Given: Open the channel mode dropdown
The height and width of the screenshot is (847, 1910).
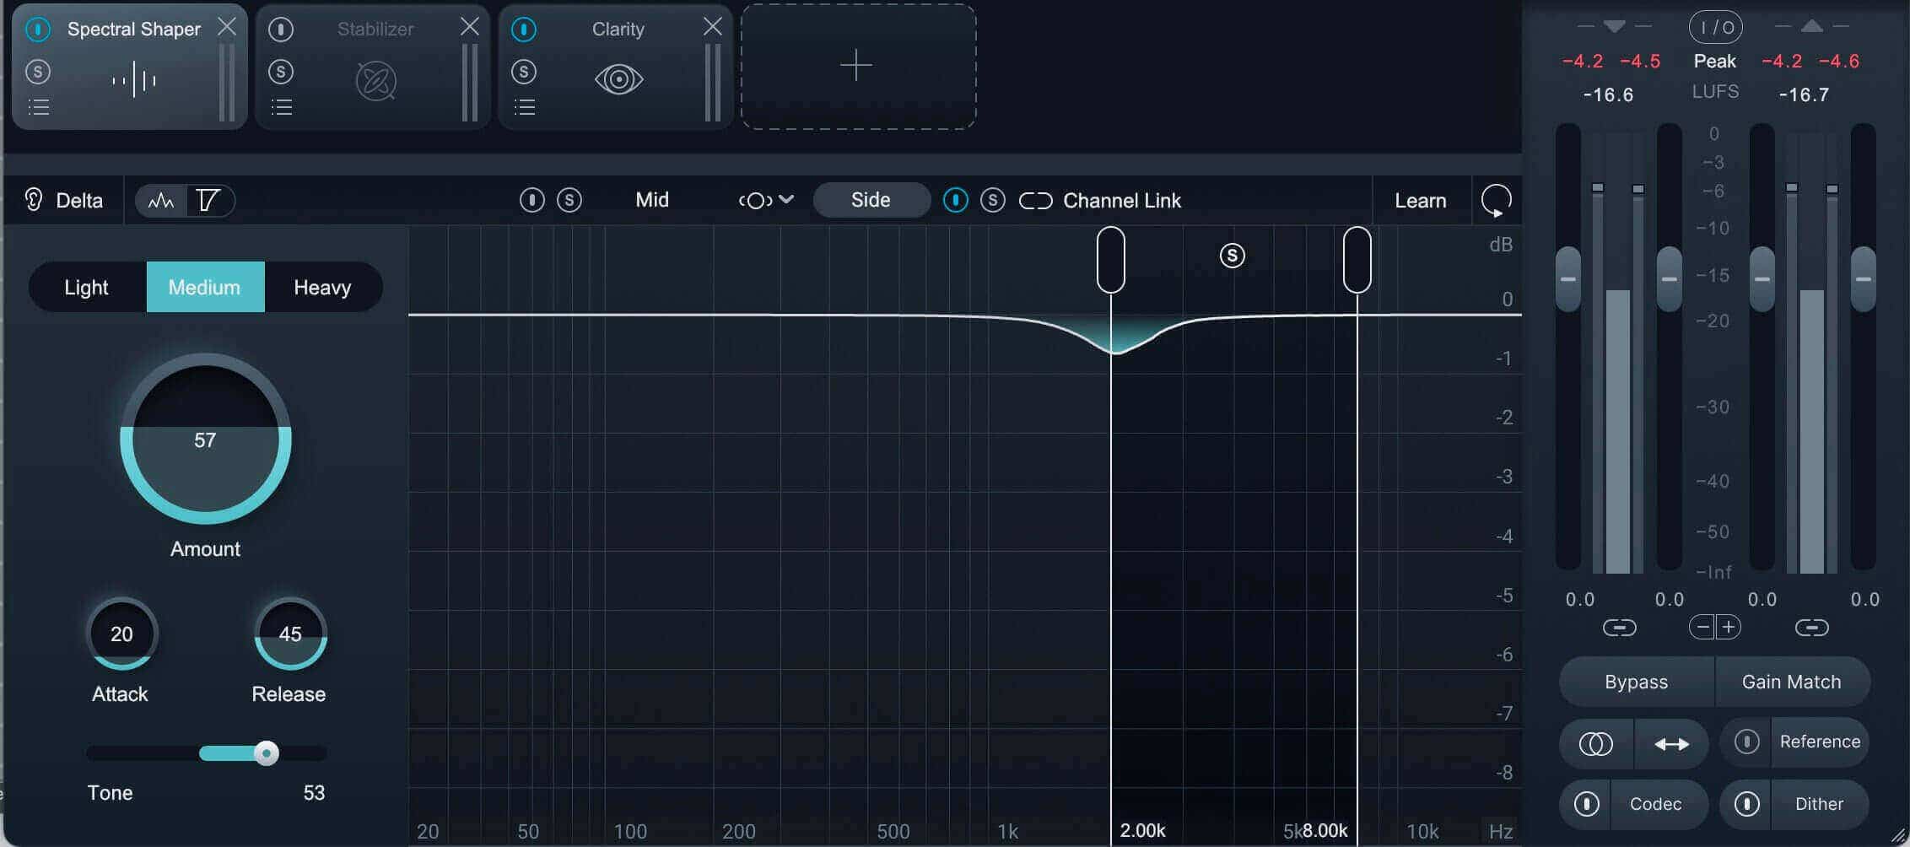Looking at the screenshot, I should (766, 200).
